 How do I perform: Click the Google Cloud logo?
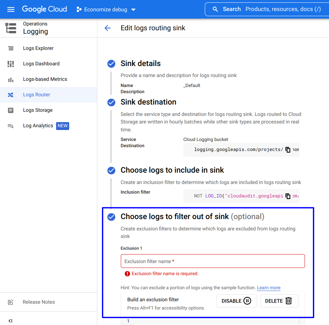tap(44, 9)
